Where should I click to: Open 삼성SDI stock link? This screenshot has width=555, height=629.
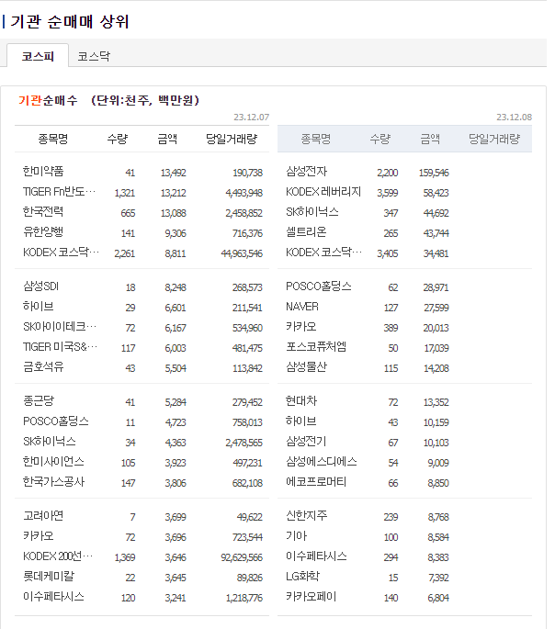[x=41, y=286]
